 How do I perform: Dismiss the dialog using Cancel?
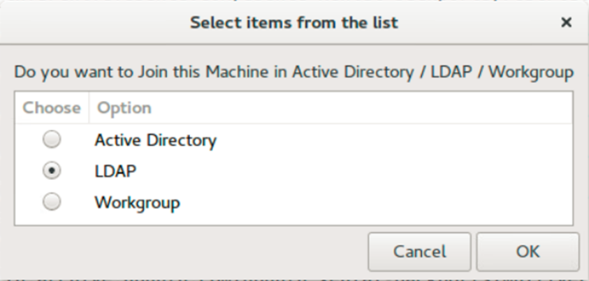(x=419, y=252)
